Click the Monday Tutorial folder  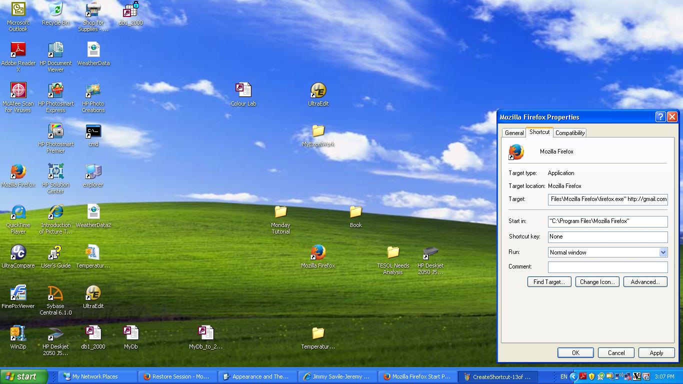(x=280, y=212)
